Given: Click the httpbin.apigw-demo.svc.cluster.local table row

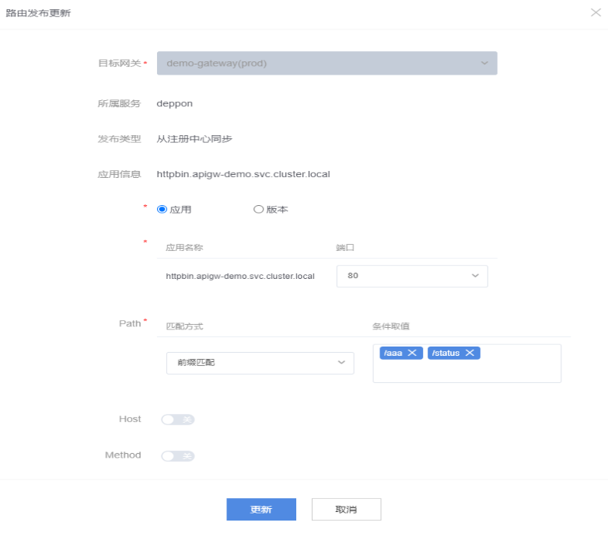Looking at the screenshot, I should pyautogui.click(x=240, y=276).
